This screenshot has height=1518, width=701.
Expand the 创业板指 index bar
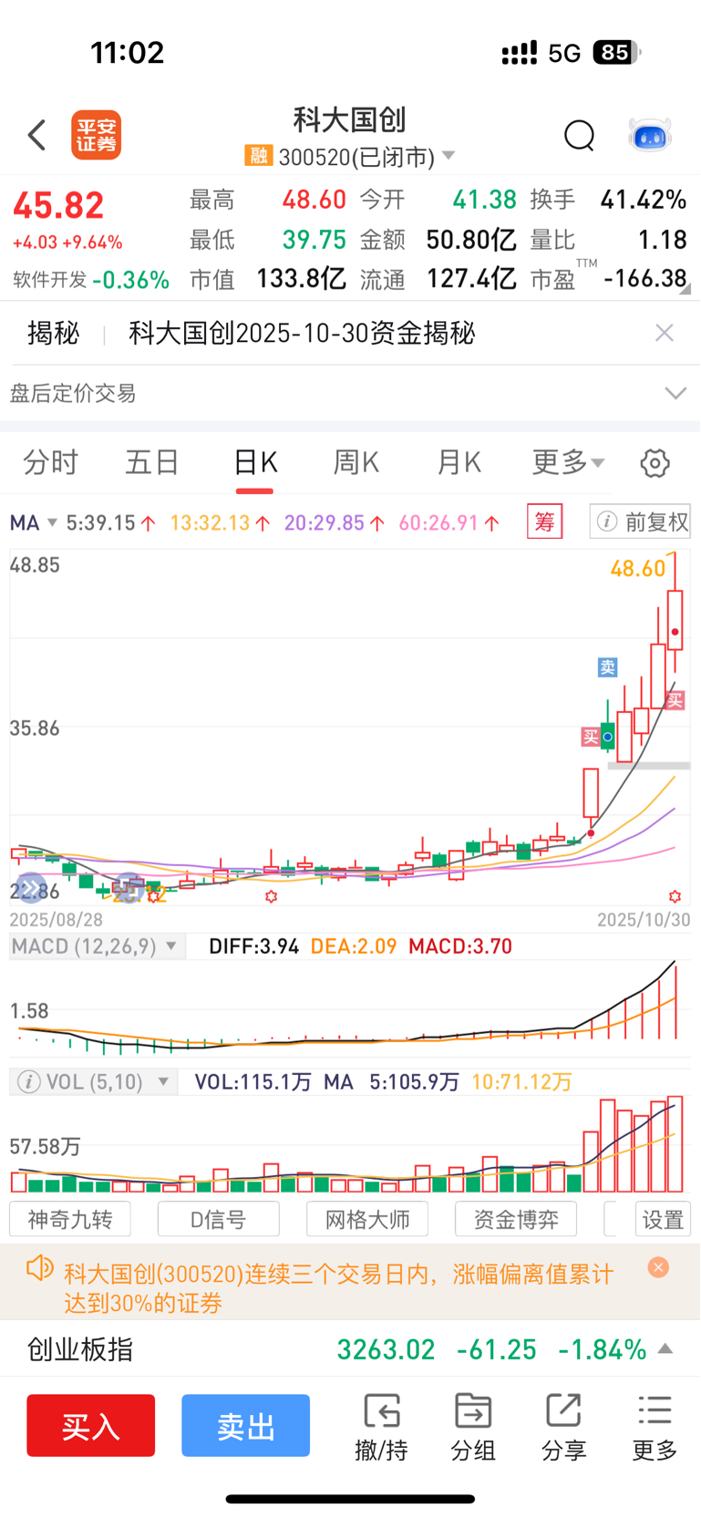click(x=665, y=1349)
